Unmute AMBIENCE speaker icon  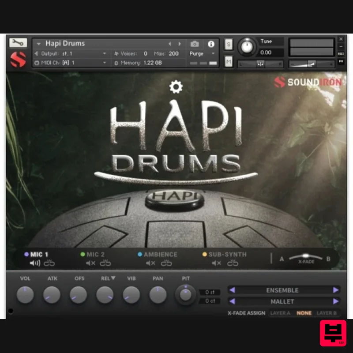(x=150, y=263)
